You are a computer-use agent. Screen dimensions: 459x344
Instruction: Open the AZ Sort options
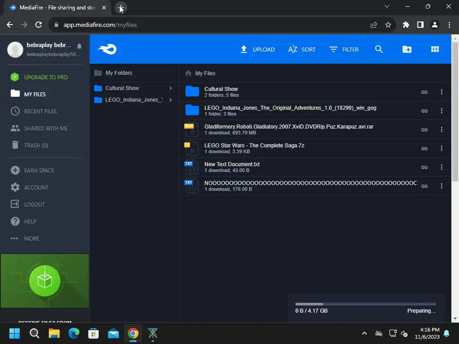302,49
